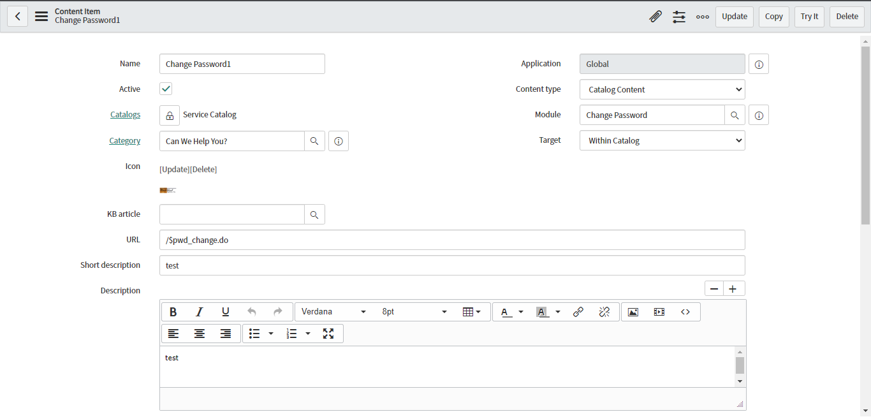The height and width of the screenshot is (419, 871).
Task: Insert video media into description
Action: (x=659, y=312)
